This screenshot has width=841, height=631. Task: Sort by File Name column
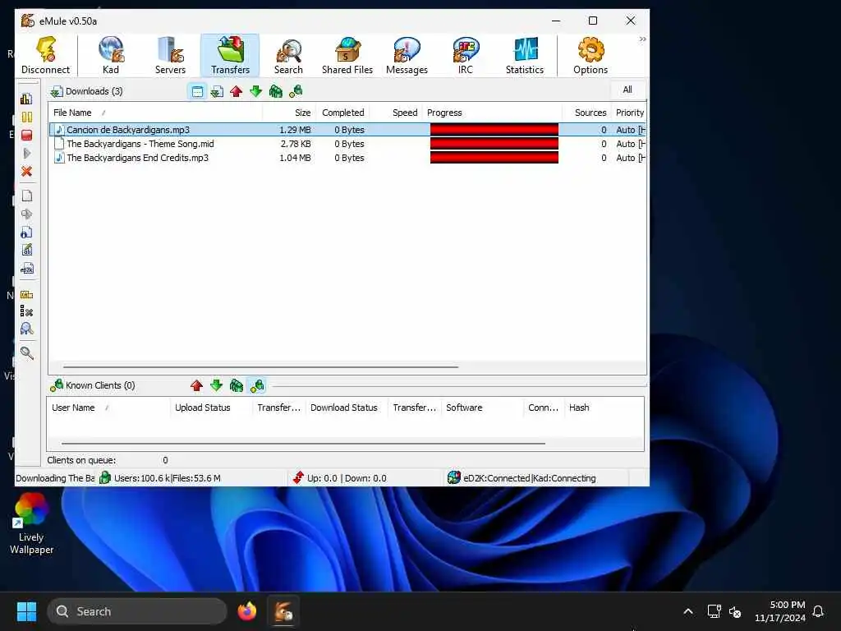tap(155, 113)
